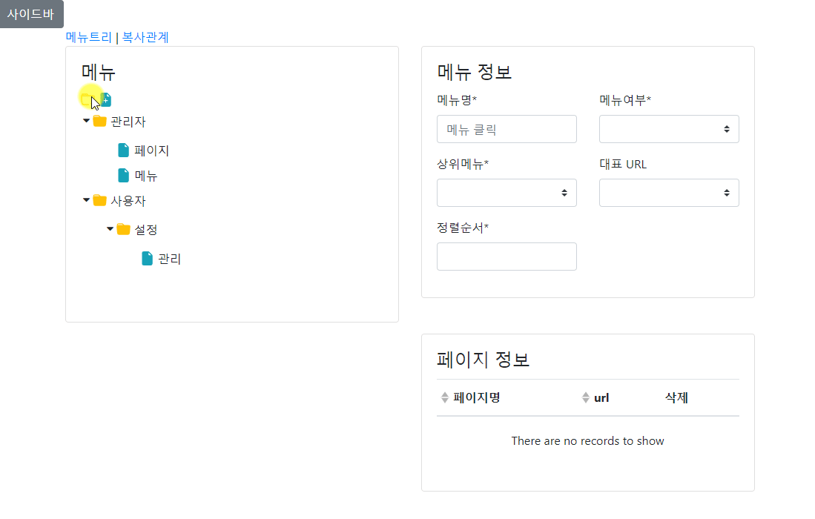Viewport: 815px width, 519px height.
Task: Click the file icon beside 메뉴 item
Action: tap(124, 176)
